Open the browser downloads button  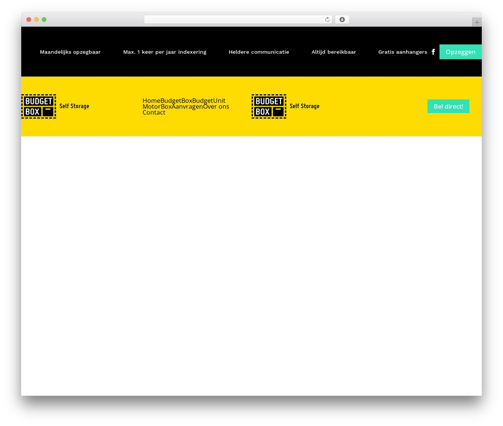pos(342,20)
